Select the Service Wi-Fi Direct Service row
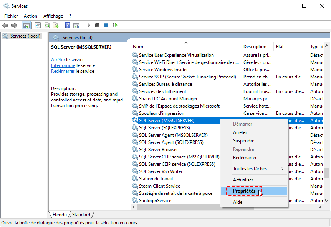The height and width of the screenshot is (227, 331). 228,62
